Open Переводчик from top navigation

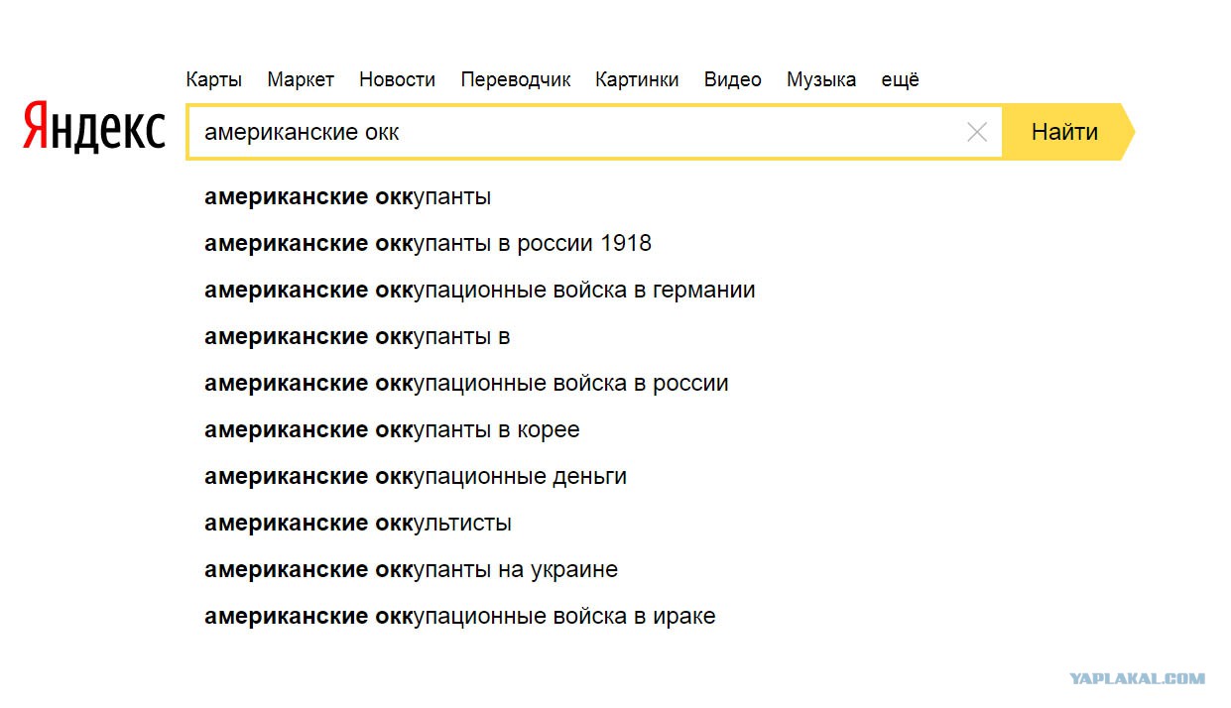pyautogui.click(x=516, y=80)
